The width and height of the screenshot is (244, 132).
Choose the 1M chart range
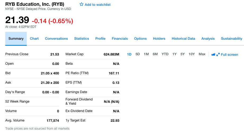click(146, 54)
